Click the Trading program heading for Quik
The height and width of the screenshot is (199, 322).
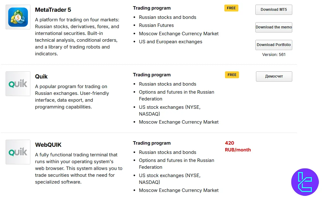(152, 74)
